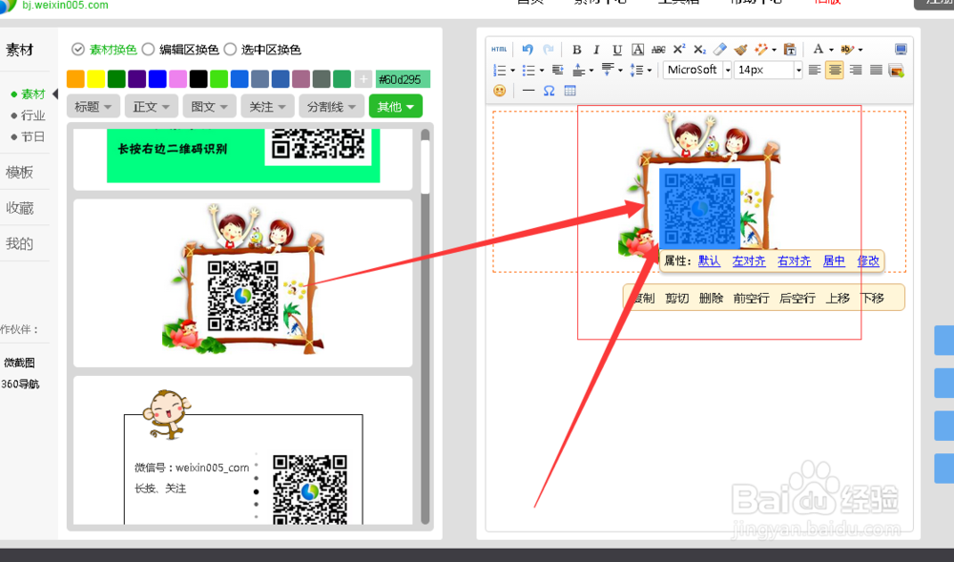The width and height of the screenshot is (954, 562).
Task: Paste as plain text
Action: tap(790, 50)
